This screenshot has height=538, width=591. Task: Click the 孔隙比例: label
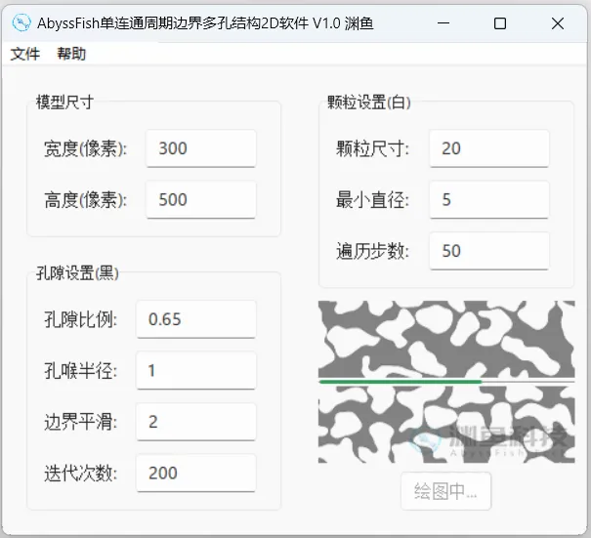click(x=81, y=319)
